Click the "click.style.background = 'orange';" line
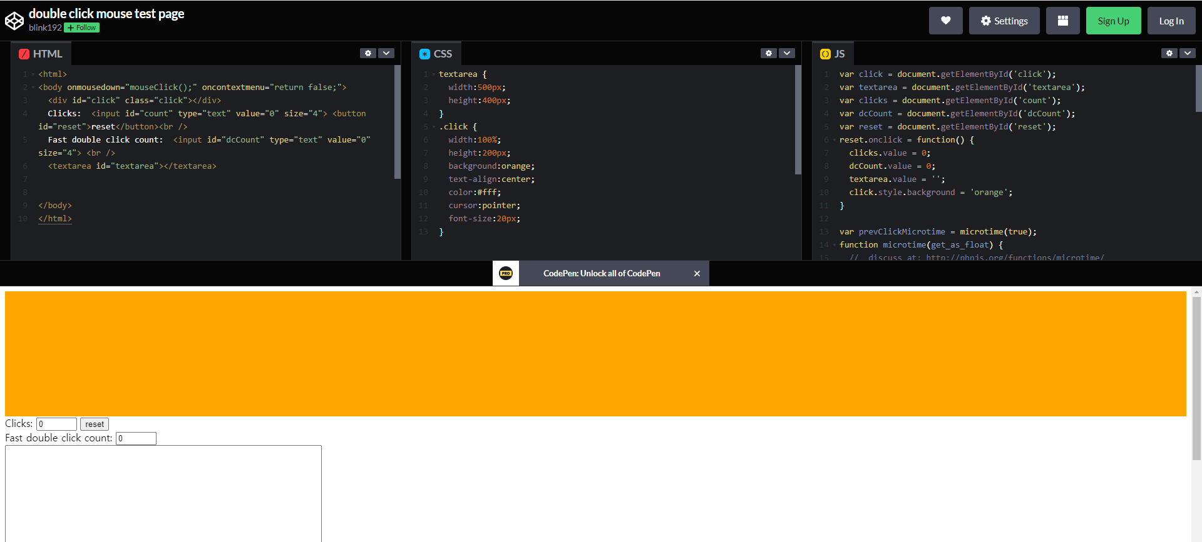 point(931,193)
